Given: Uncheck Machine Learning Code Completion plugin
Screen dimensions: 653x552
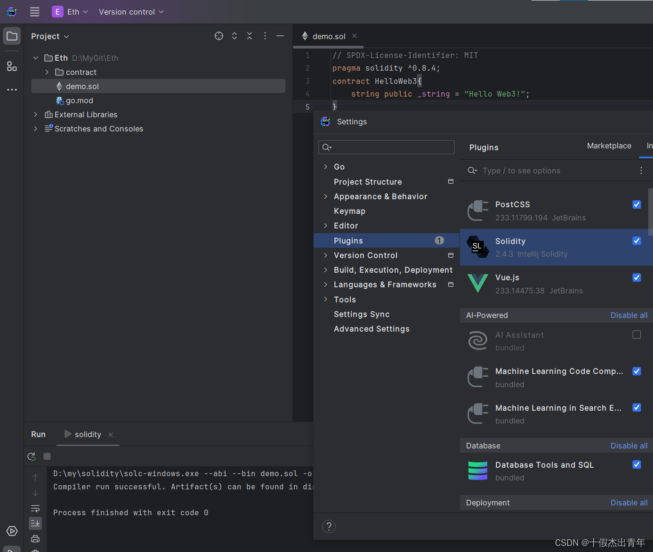Looking at the screenshot, I should pyautogui.click(x=637, y=371).
